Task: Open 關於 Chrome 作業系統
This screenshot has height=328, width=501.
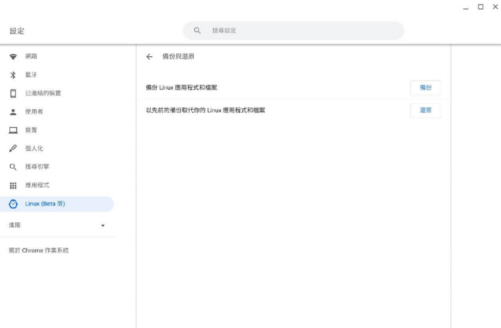Action: click(39, 250)
